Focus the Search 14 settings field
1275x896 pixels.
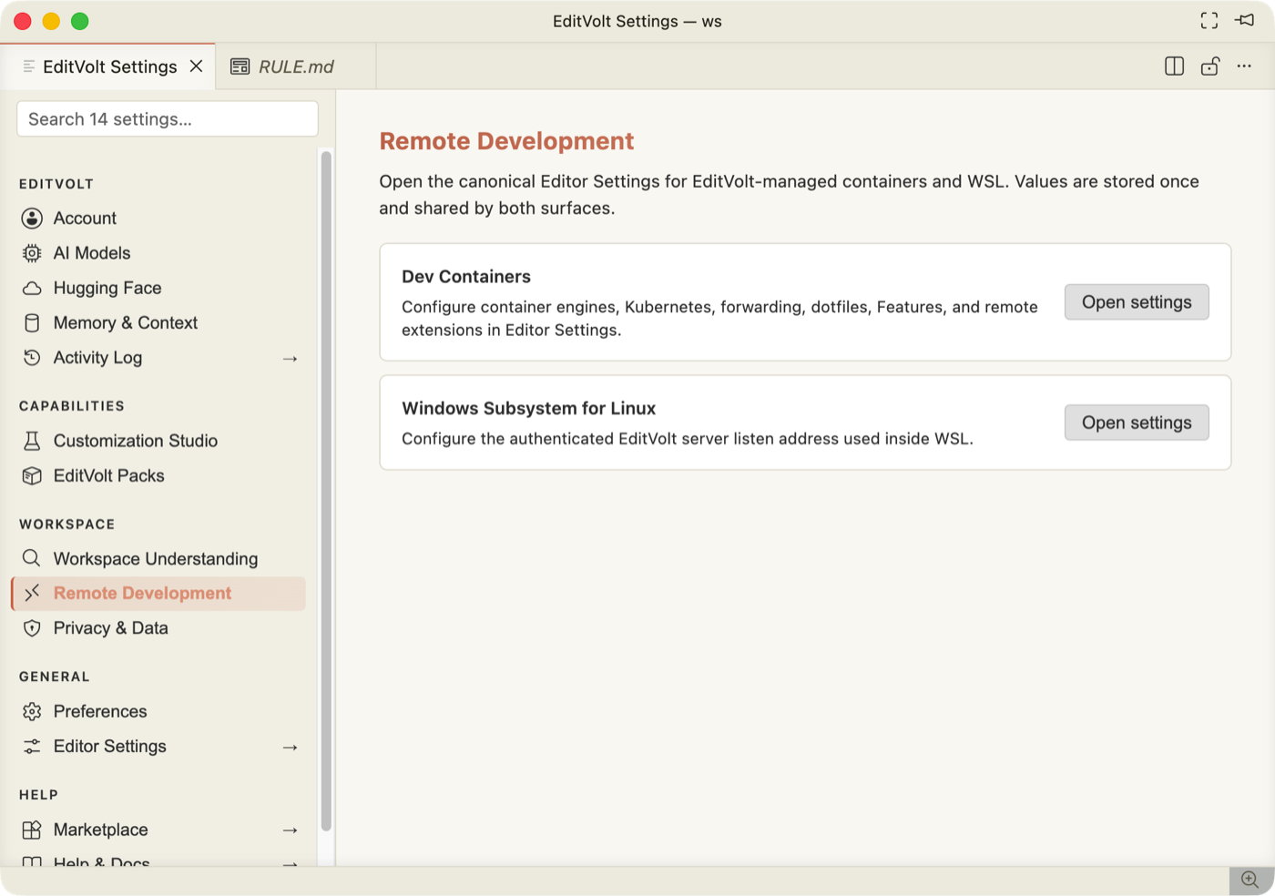pyautogui.click(x=168, y=119)
